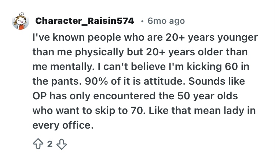The image size is (275, 166).
Task: Click the words 'every office.' at comment end
Action: pos(63,126)
